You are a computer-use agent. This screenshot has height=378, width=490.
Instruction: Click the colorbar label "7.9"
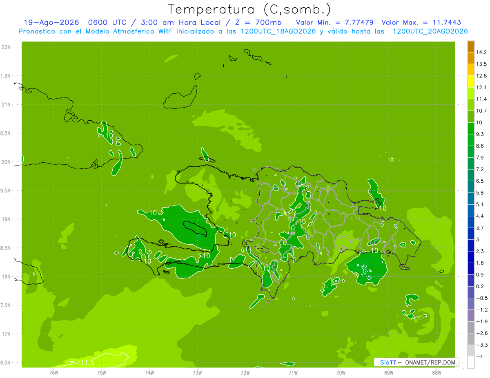[x=481, y=158]
